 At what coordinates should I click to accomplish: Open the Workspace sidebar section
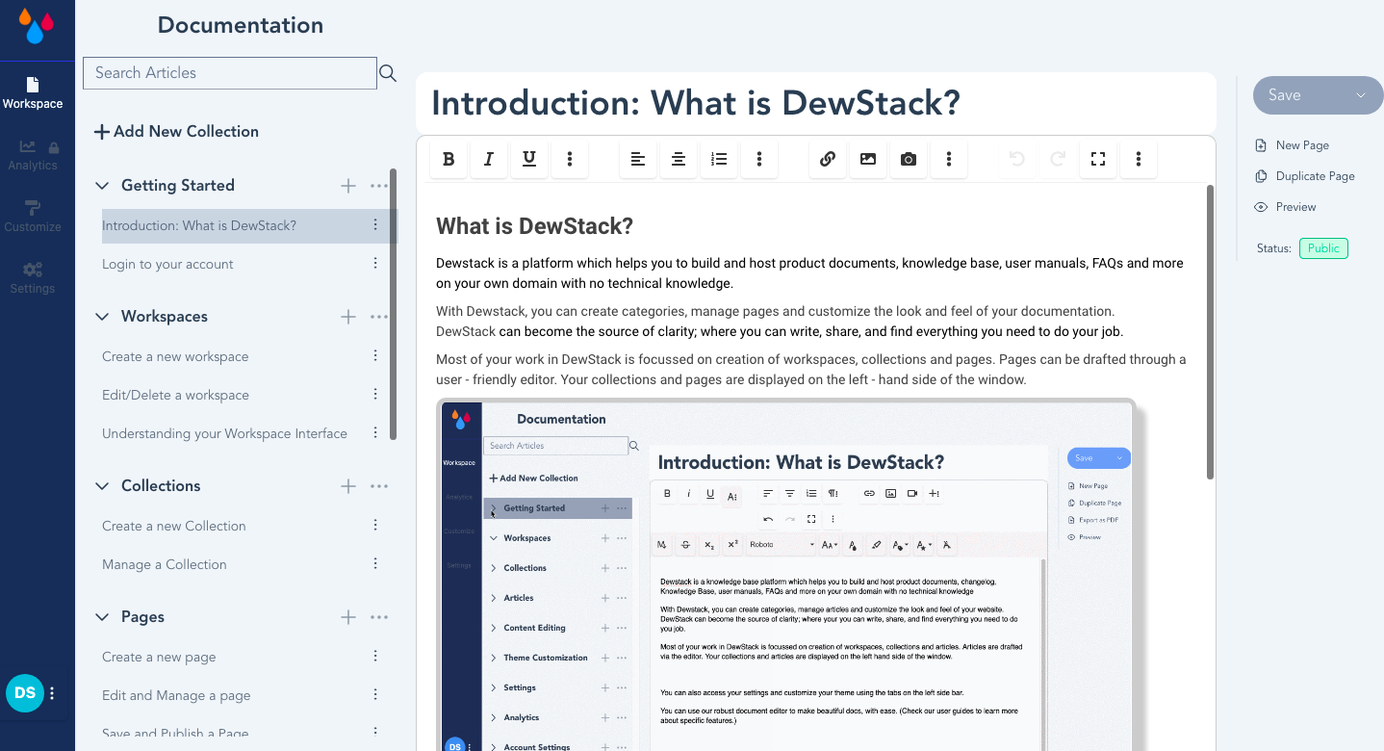click(33, 93)
